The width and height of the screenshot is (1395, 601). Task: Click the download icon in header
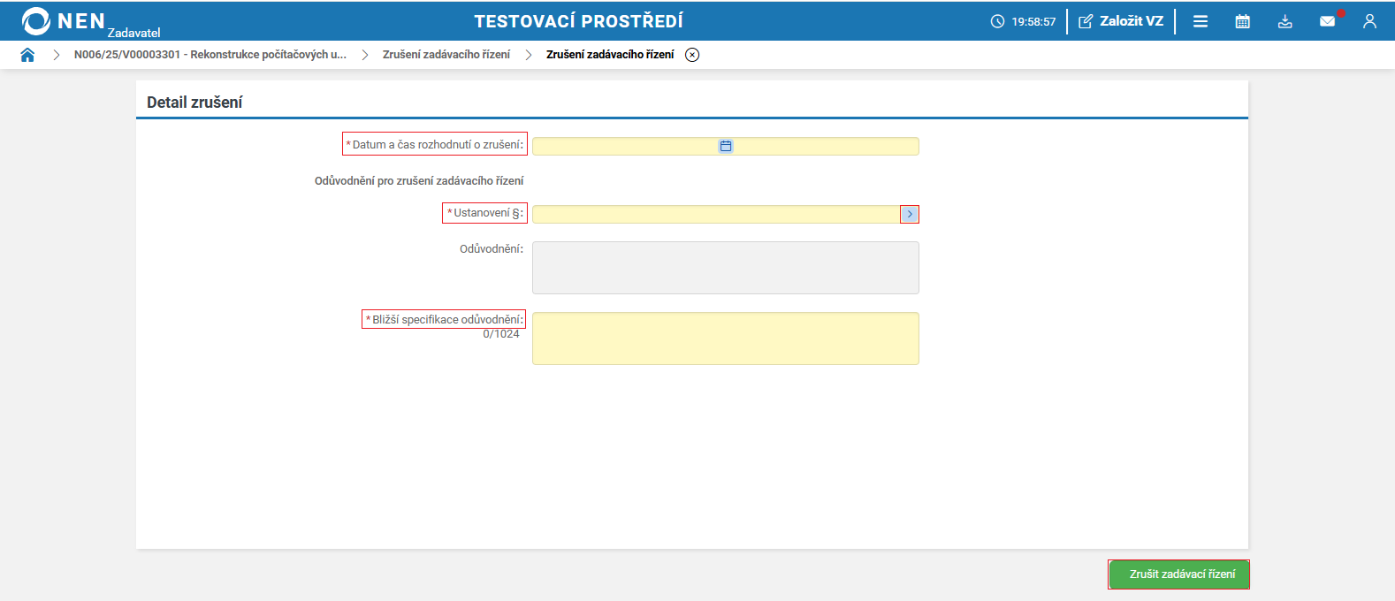coord(1285,21)
